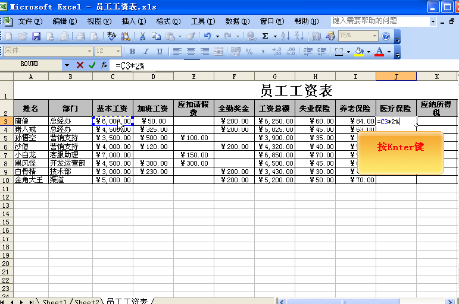The height and width of the screenshot is (304, 459).
Task: Click Merge and Center icon
Action: tap(218, 52)
